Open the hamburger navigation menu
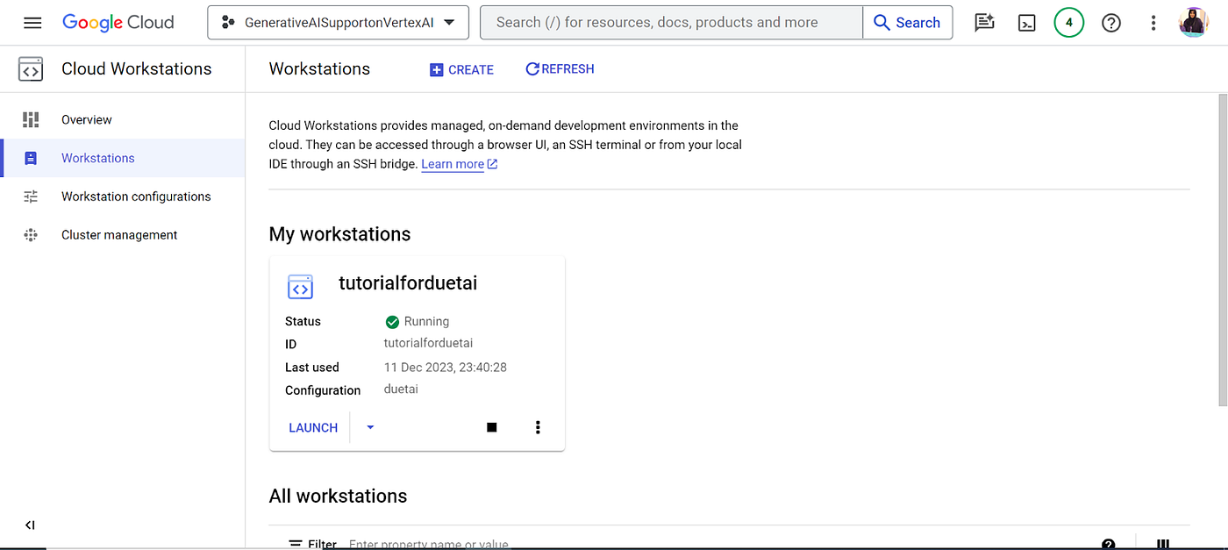 32,23
